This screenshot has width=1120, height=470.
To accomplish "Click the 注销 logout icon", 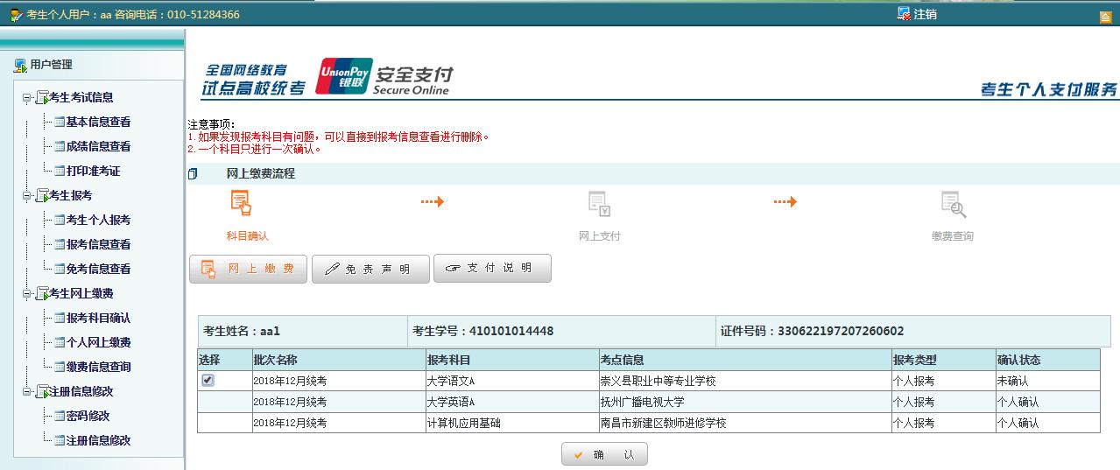I will pos(904,13).
